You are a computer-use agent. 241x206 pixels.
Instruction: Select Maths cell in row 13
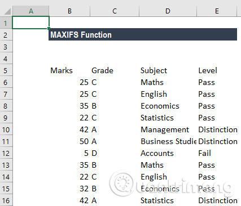coord(168,165)
